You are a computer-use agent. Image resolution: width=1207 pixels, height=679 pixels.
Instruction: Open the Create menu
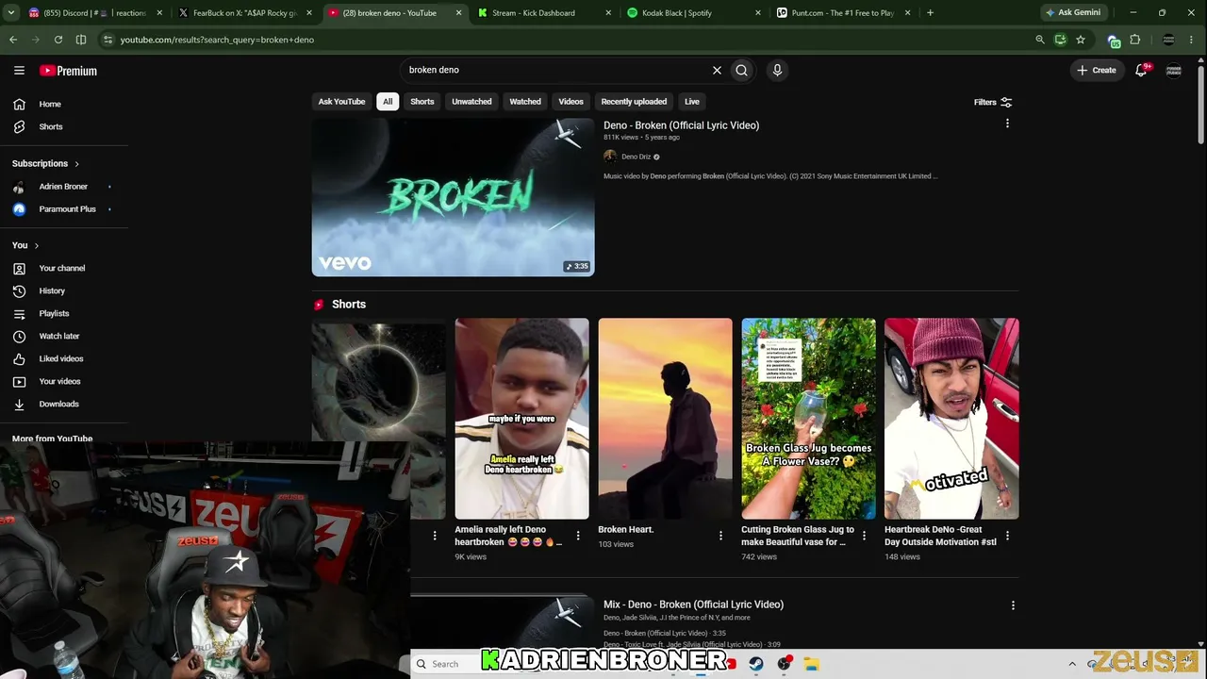1097,70
